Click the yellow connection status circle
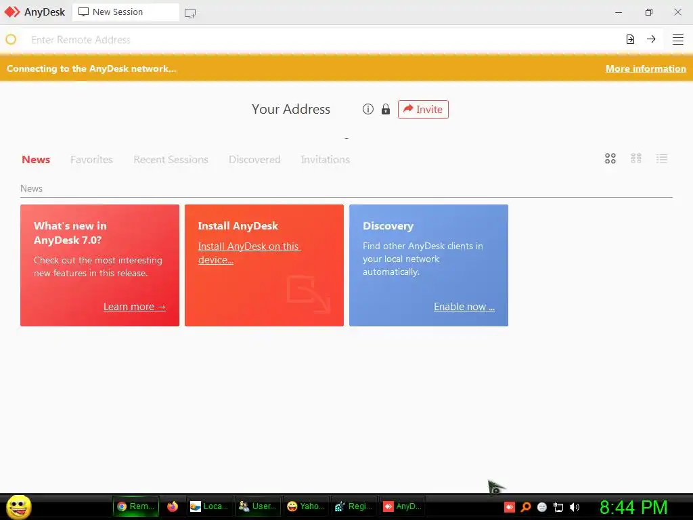Screen dimensions: 693x520 coord(11,39)
